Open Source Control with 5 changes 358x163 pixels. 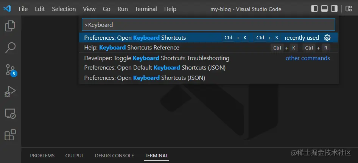(x=11, y=70)
